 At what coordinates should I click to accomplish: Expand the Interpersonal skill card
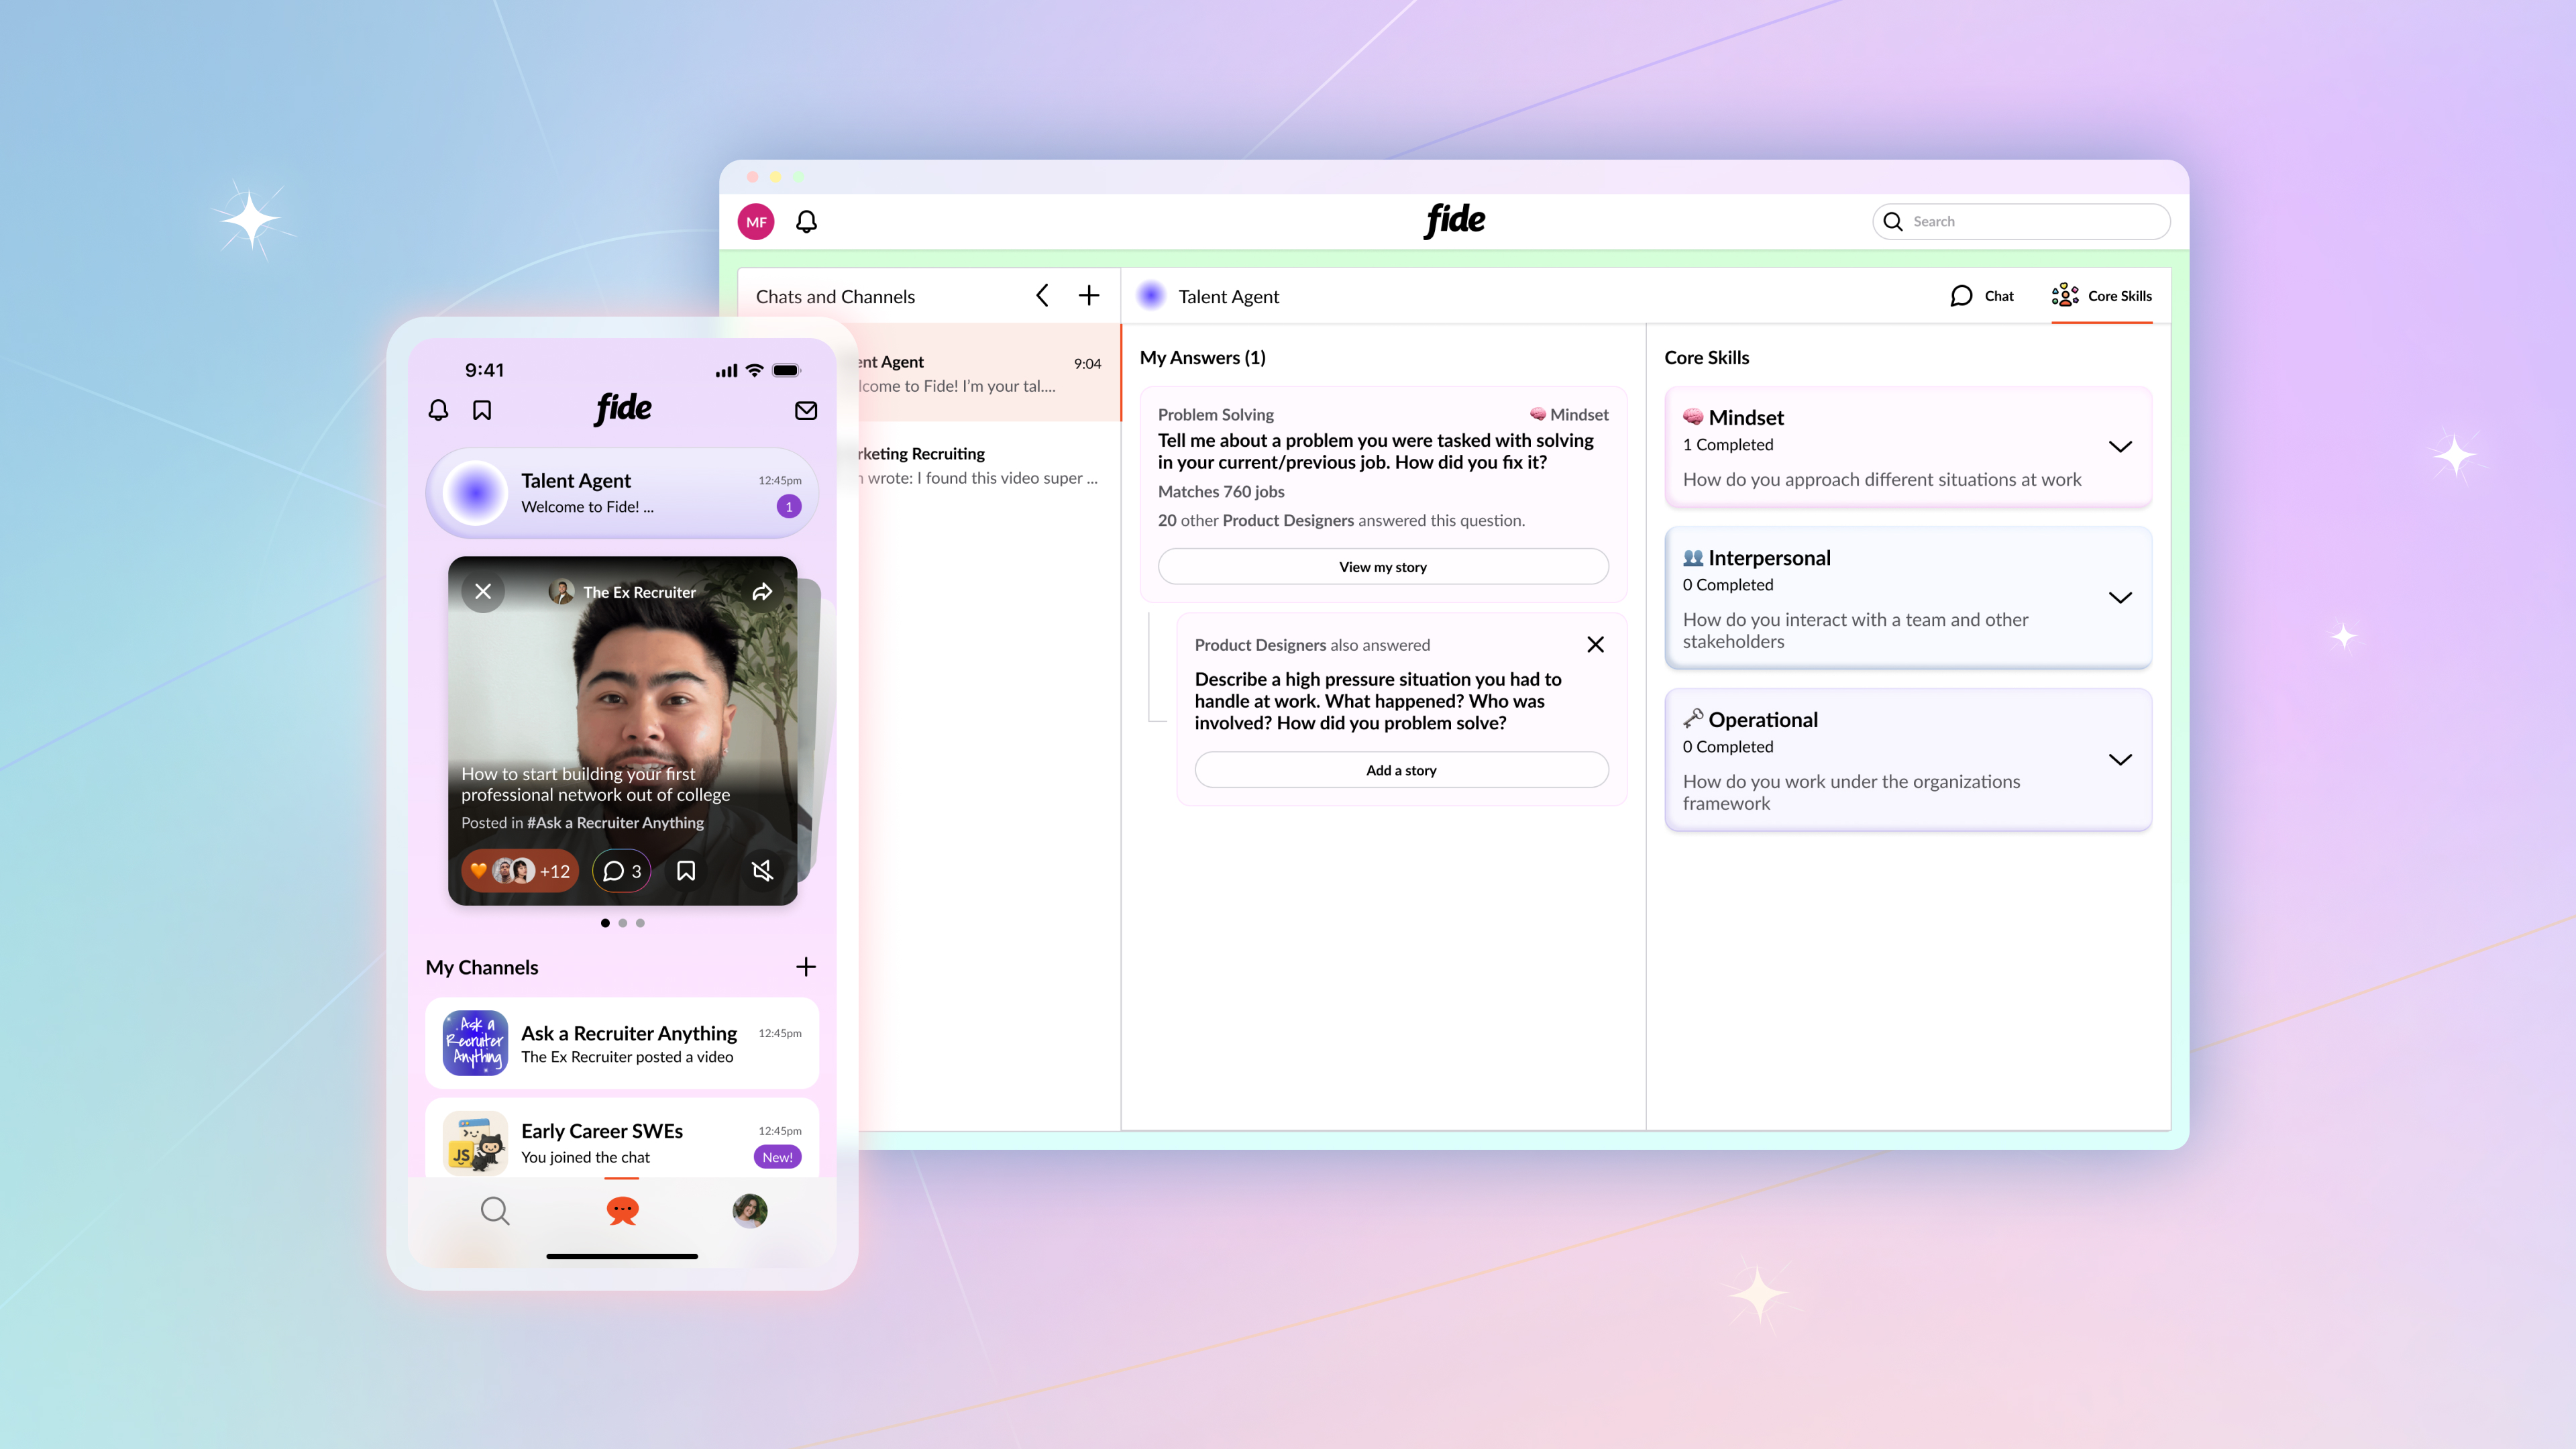(2119, 598)
